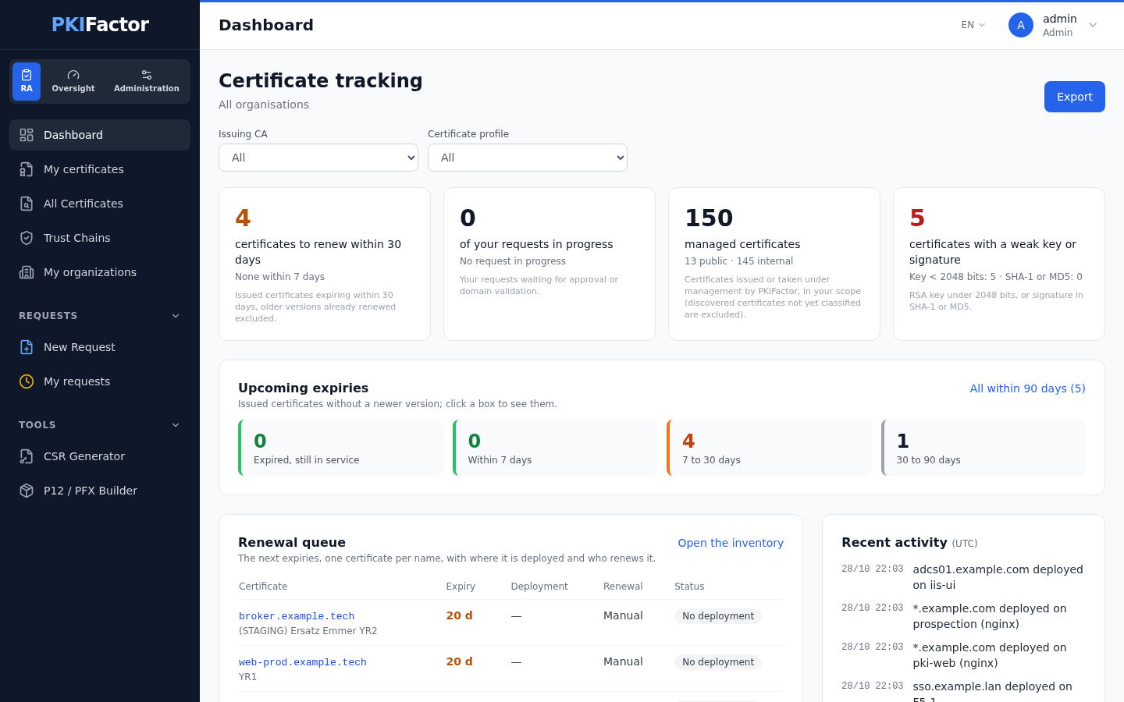This screenshot has width=1124, height=702.
Task: Open New Request page
Action: (x=100, y=347)
